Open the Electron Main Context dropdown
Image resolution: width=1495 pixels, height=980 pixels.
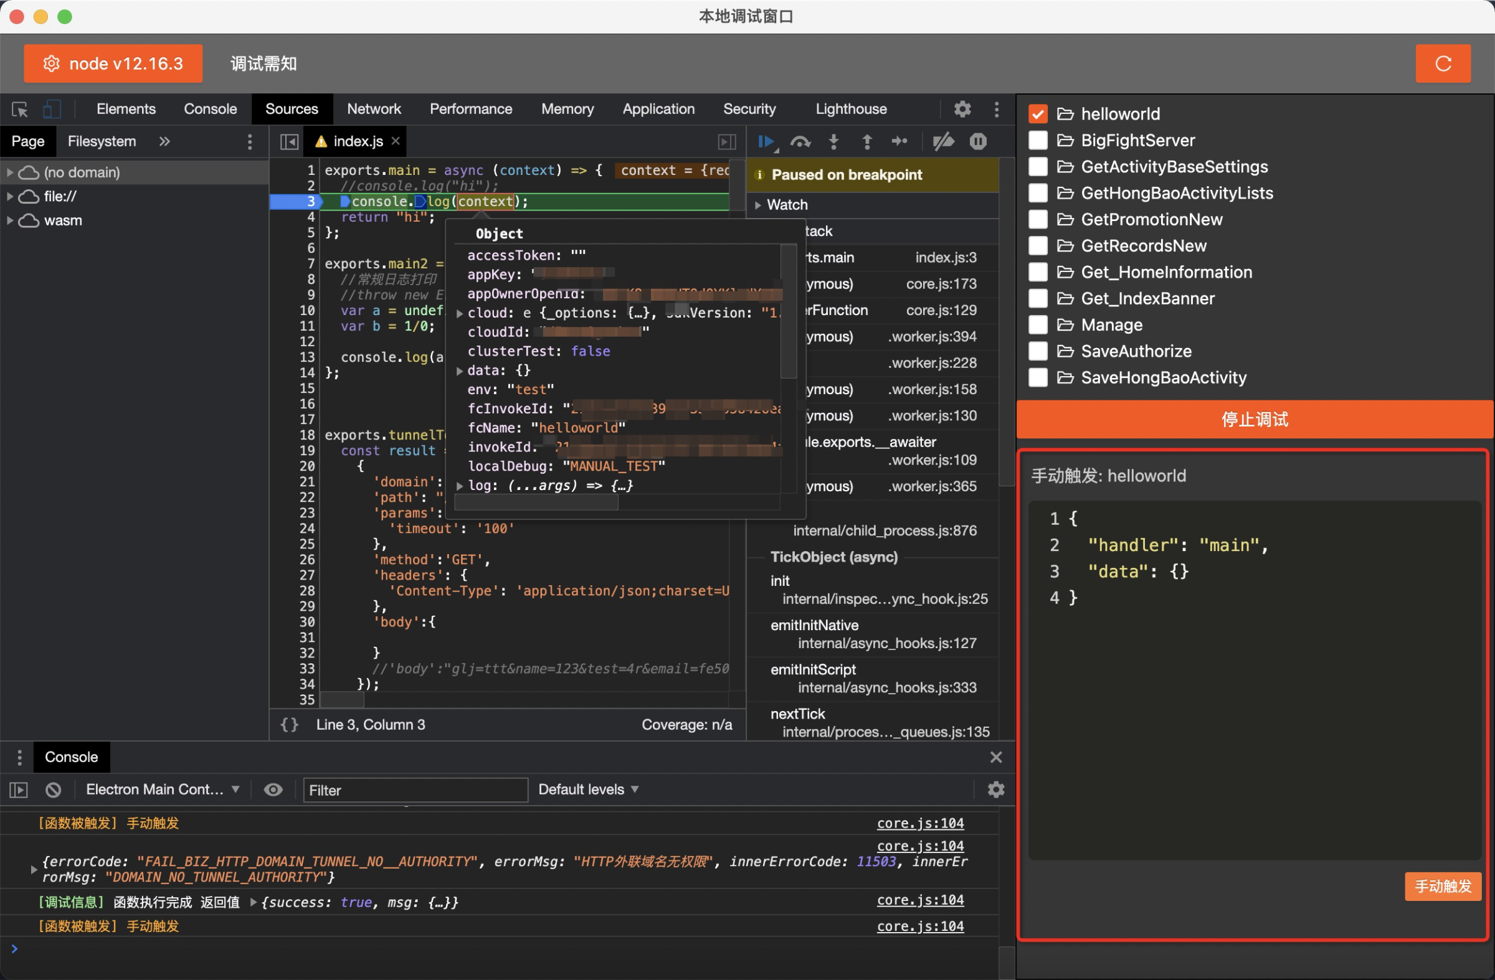click(x=163, y=789)
